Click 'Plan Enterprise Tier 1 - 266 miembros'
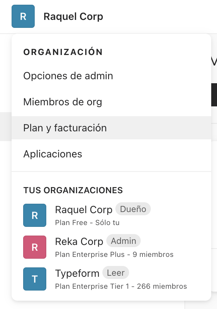 coord(121,286)
